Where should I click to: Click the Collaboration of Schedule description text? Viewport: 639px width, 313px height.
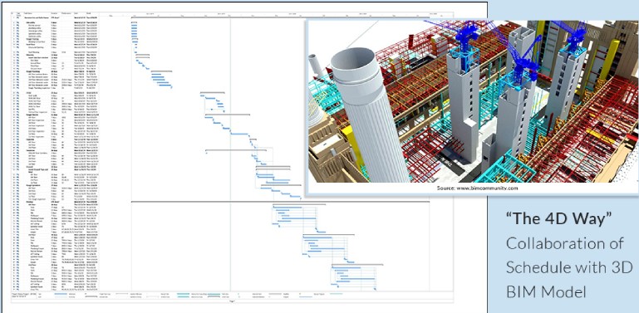pos(568,267)
